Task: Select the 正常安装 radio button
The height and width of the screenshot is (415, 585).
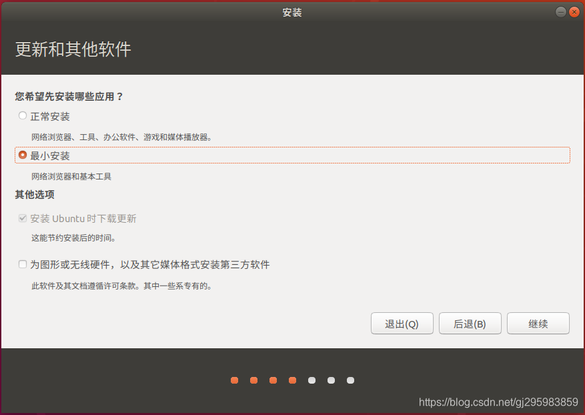Action: pyautogui.click(x=23, y=116)
